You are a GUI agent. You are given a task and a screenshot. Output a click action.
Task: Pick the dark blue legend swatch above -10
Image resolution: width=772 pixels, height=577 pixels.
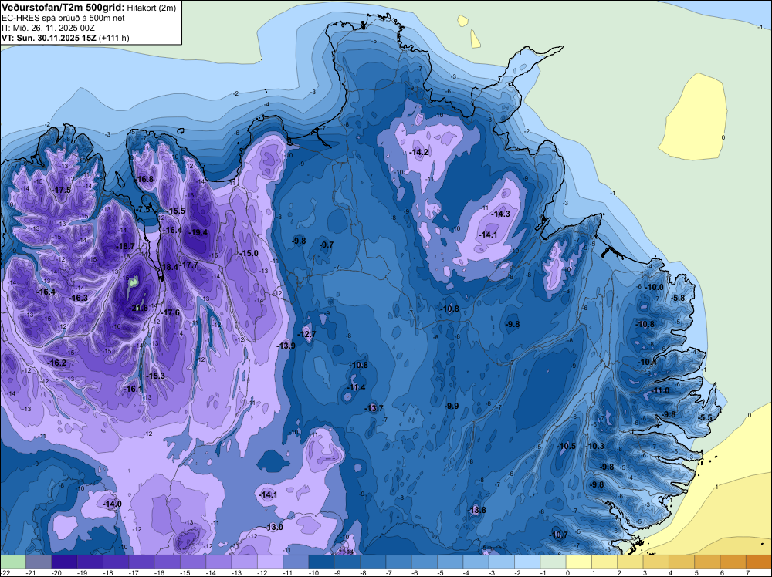tap(321, 562)
